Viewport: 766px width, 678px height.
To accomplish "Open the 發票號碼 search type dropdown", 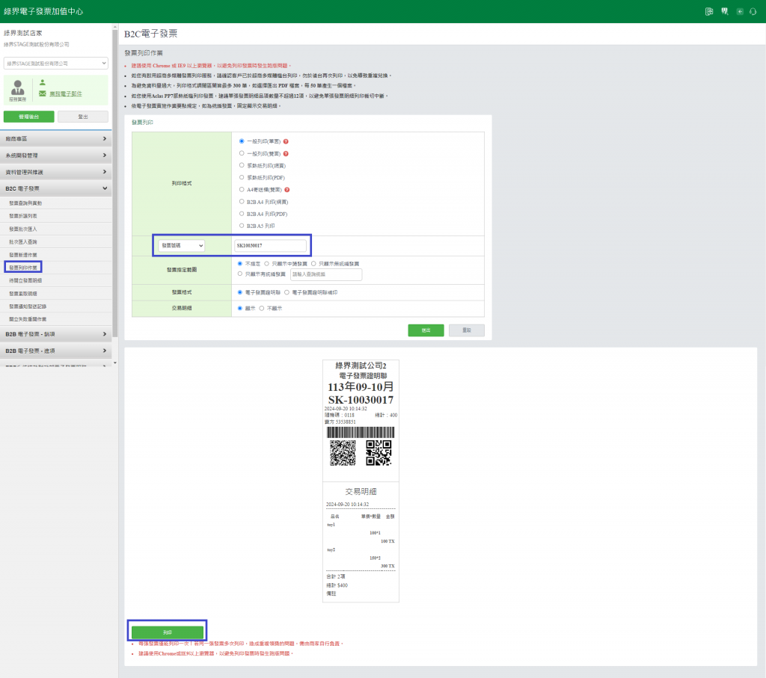I will click(x=181, y=245).
